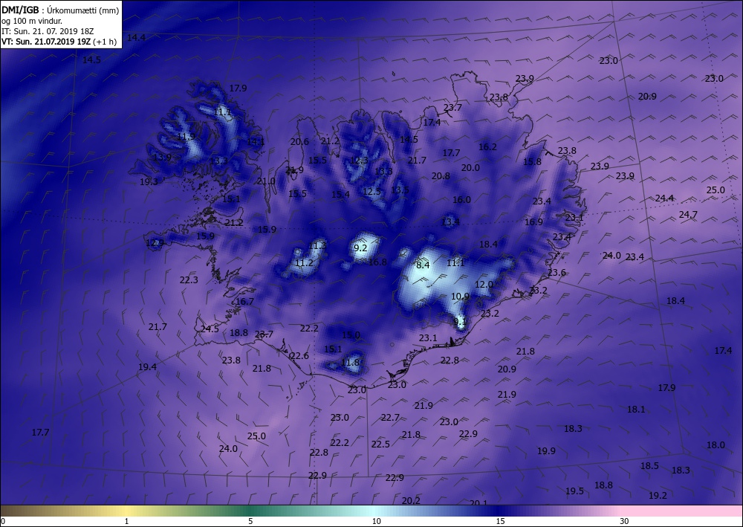This screenshot has width=743, height=527.
Task: Click the map value 24.7
Action: click(688, 215)
